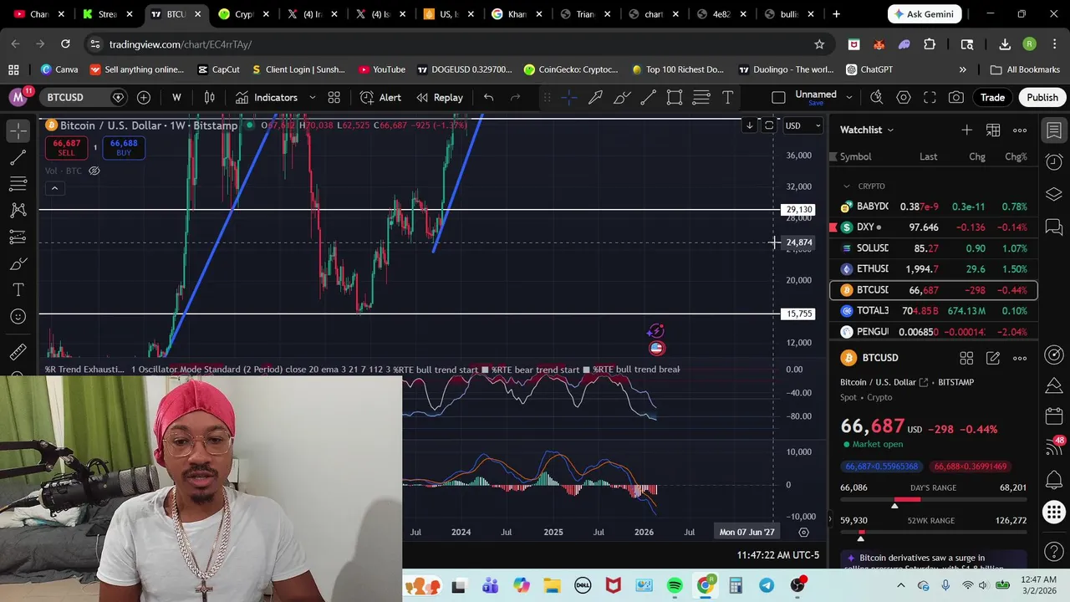This screenshot has height=602, width=1070.
Task: Open the calendar icon in right sidebar
Action: pyautogui.click(x=1054, y=416)
